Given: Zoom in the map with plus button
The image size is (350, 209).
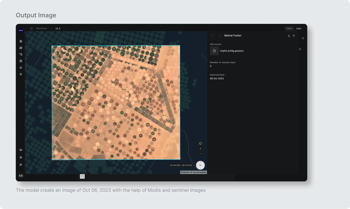Looking at the screenshot, I should (x=200, y=149).
